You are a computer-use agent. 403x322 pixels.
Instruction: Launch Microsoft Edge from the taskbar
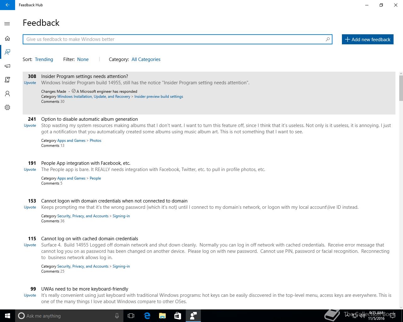147,316
